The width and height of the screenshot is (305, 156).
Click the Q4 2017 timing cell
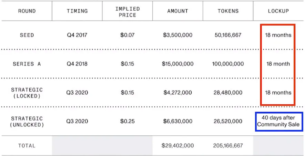[x=77, y=35]
